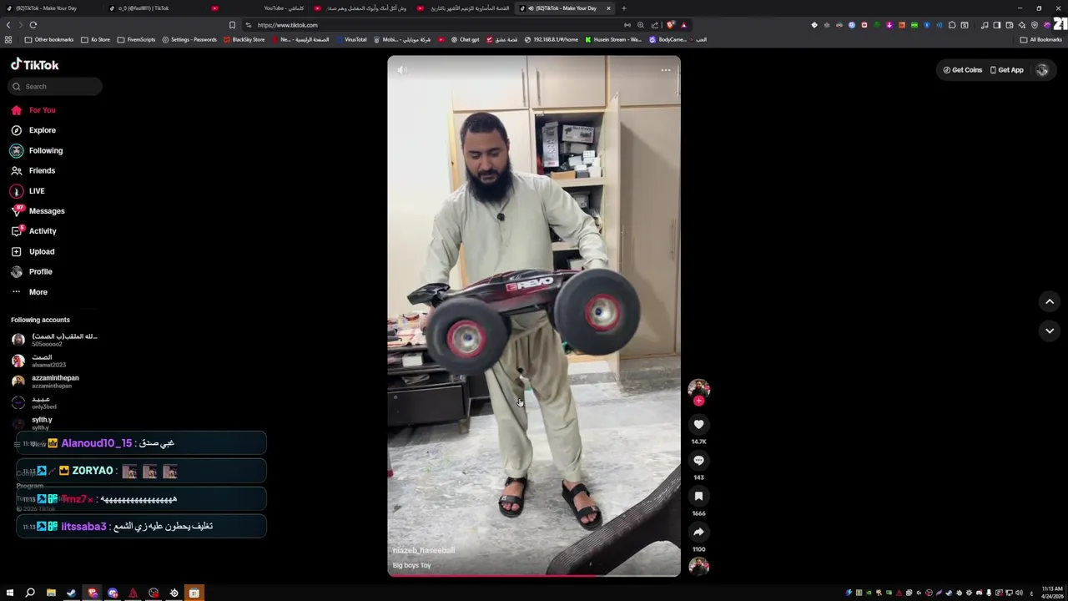This screenshot has width=1068, height=601.
Task: Open the BlackSky Store bookmark
Action: (x=244, y=39)
